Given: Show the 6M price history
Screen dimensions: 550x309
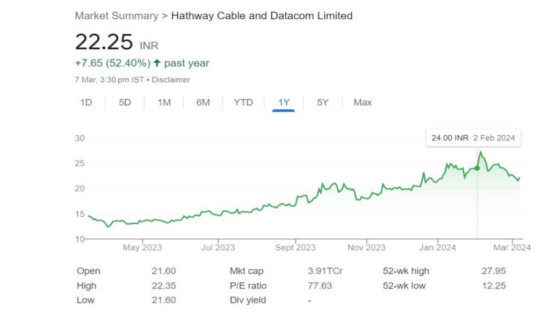Looking at the screenshot, I should point(203,102).
